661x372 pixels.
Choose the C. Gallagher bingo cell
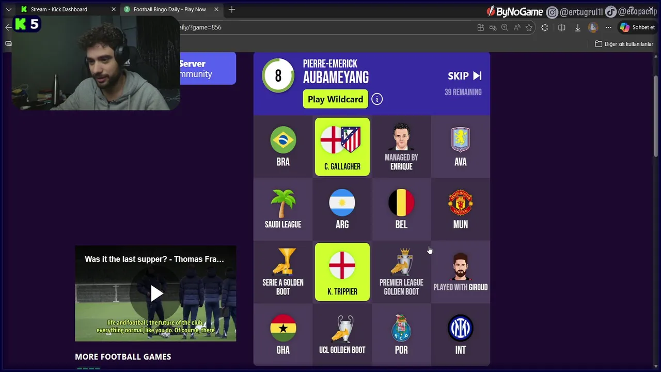(x=342, y=147)
